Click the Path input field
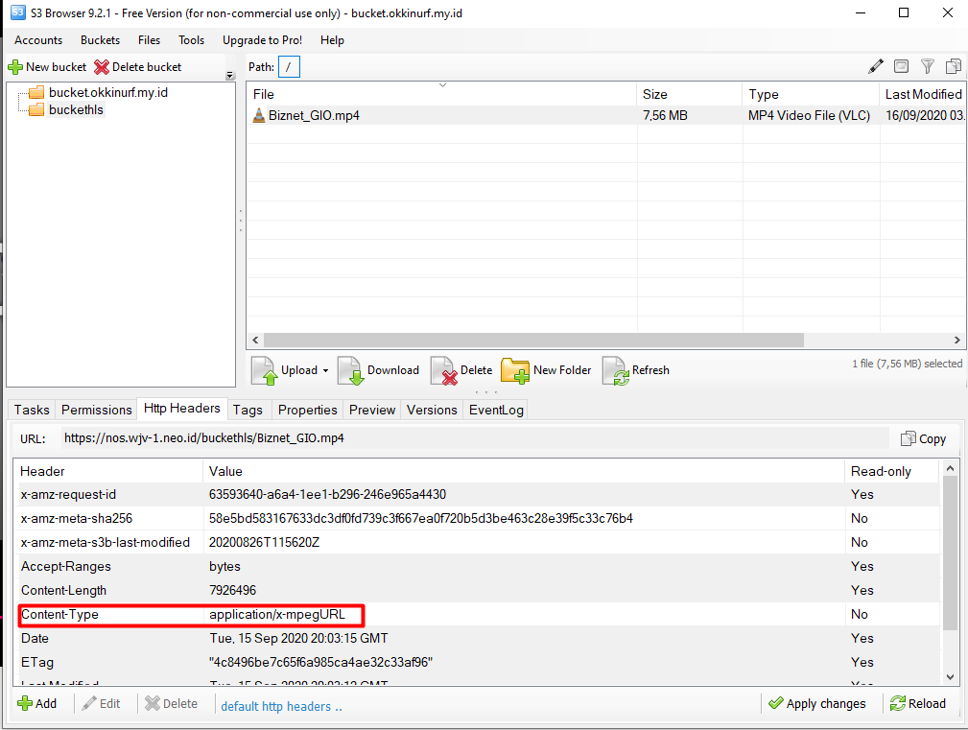This screenshot has height=730, width=968. click(289, 66)
